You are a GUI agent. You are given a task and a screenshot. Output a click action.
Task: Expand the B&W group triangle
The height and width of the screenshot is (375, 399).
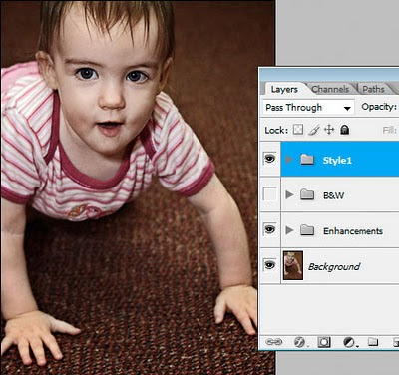click(x=289, y=194)
